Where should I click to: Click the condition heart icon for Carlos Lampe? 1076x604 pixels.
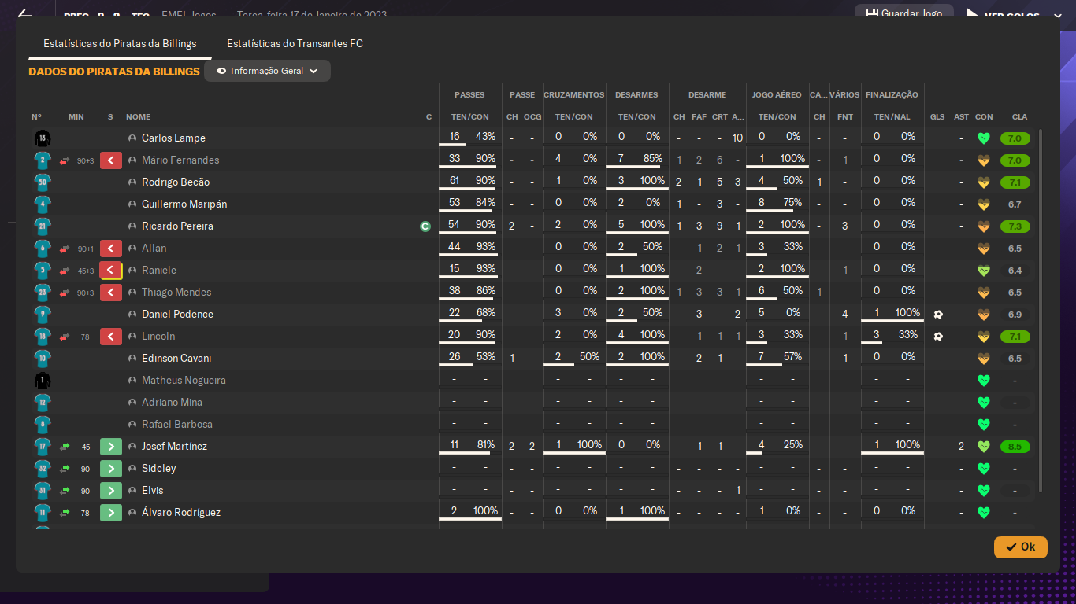click(983, 138)
